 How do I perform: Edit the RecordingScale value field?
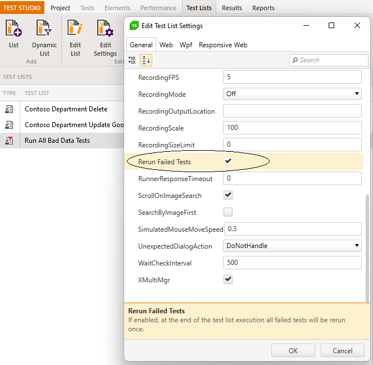tap(292, 128)
